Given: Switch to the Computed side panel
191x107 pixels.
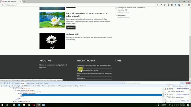Looking at the screenshot, I should coord(175,86).
